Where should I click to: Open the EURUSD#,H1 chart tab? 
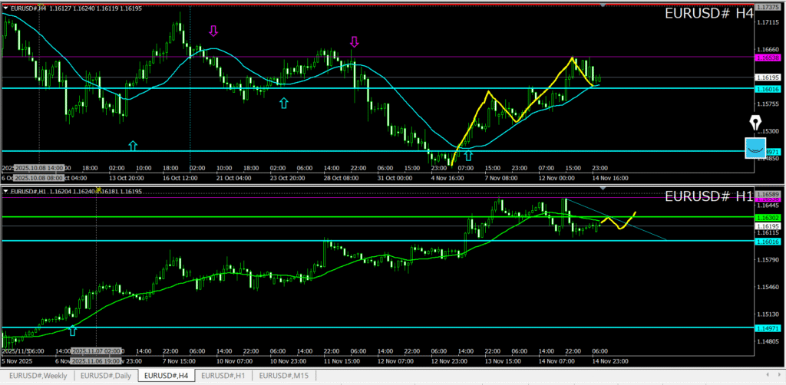[x=224, y=376]
